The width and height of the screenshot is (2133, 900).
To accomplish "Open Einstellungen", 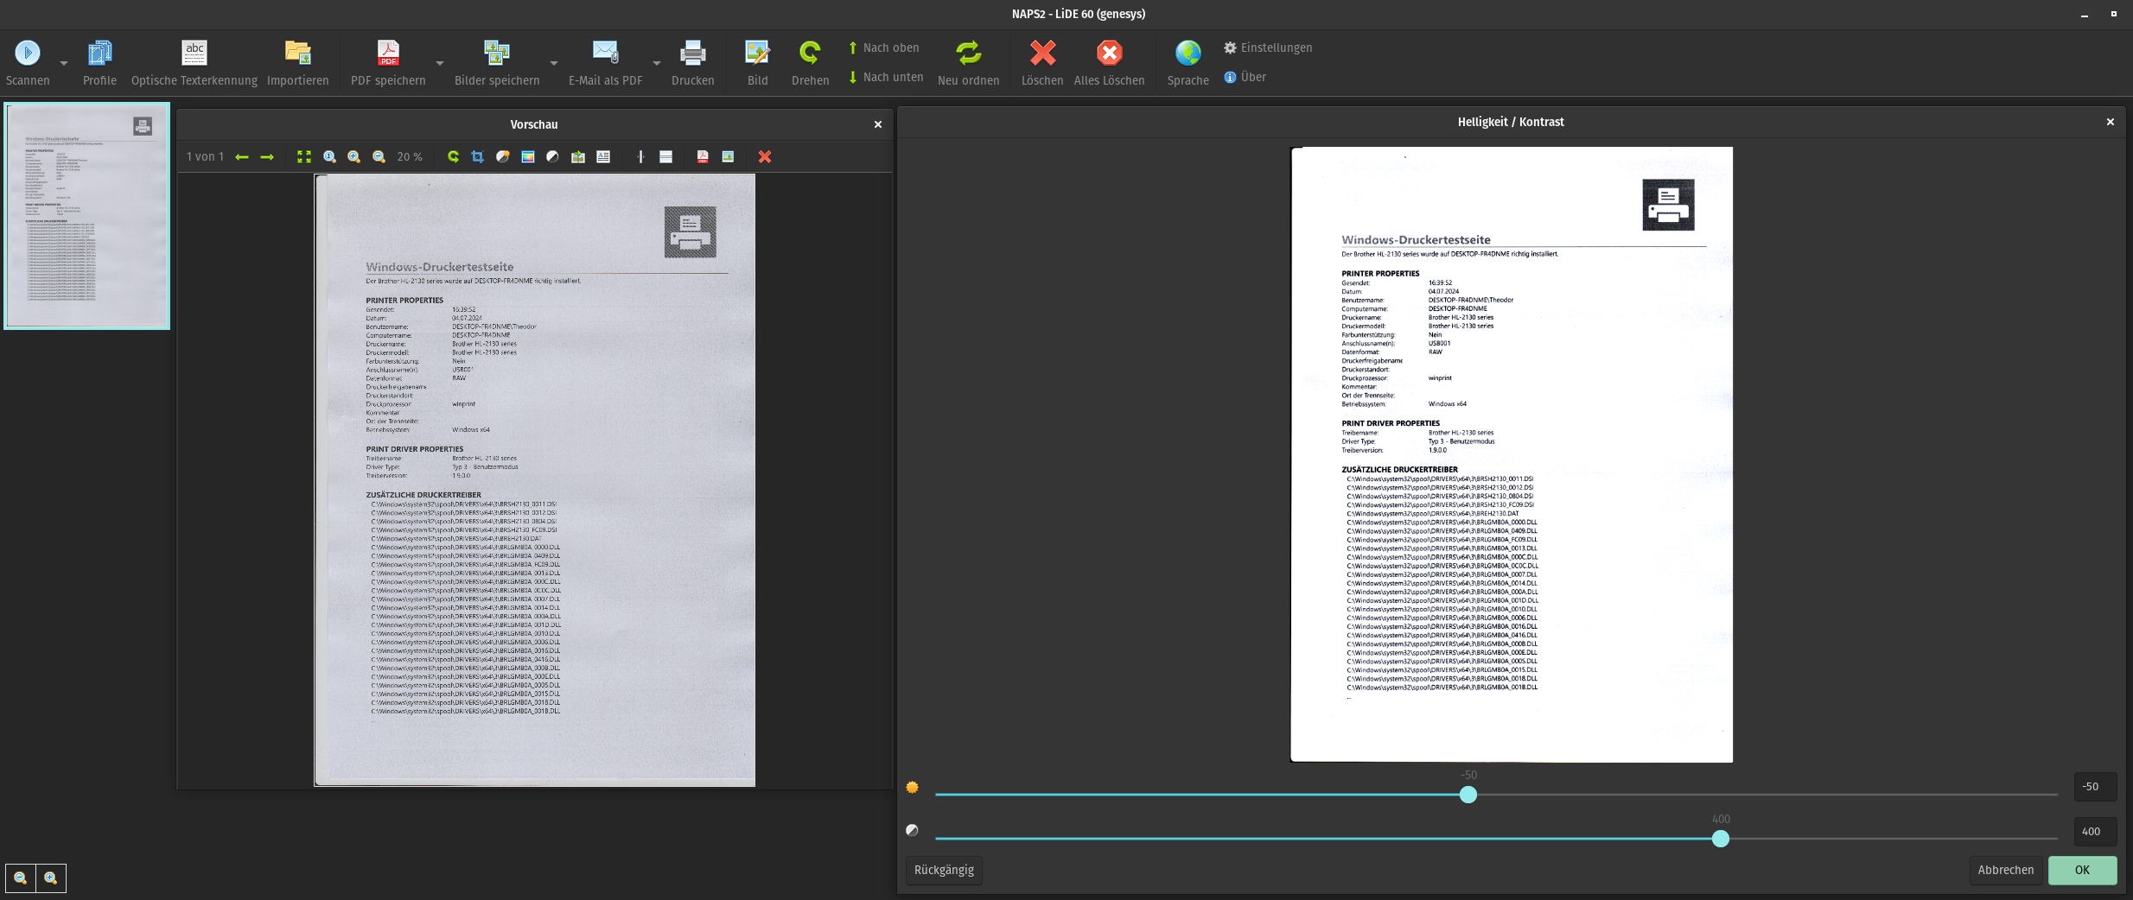I will (1268, 48).
